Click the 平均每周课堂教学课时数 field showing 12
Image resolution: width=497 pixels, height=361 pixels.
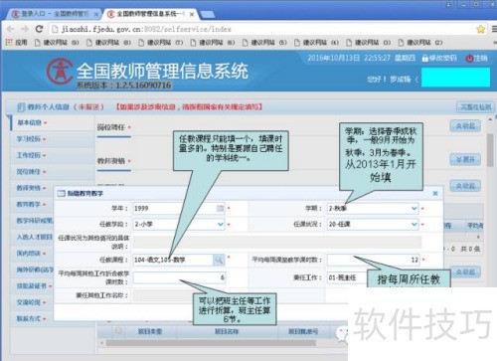coord(374,260)
